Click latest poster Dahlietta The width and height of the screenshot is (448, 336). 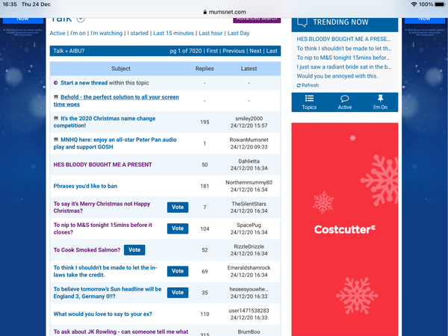click(249, 161)
